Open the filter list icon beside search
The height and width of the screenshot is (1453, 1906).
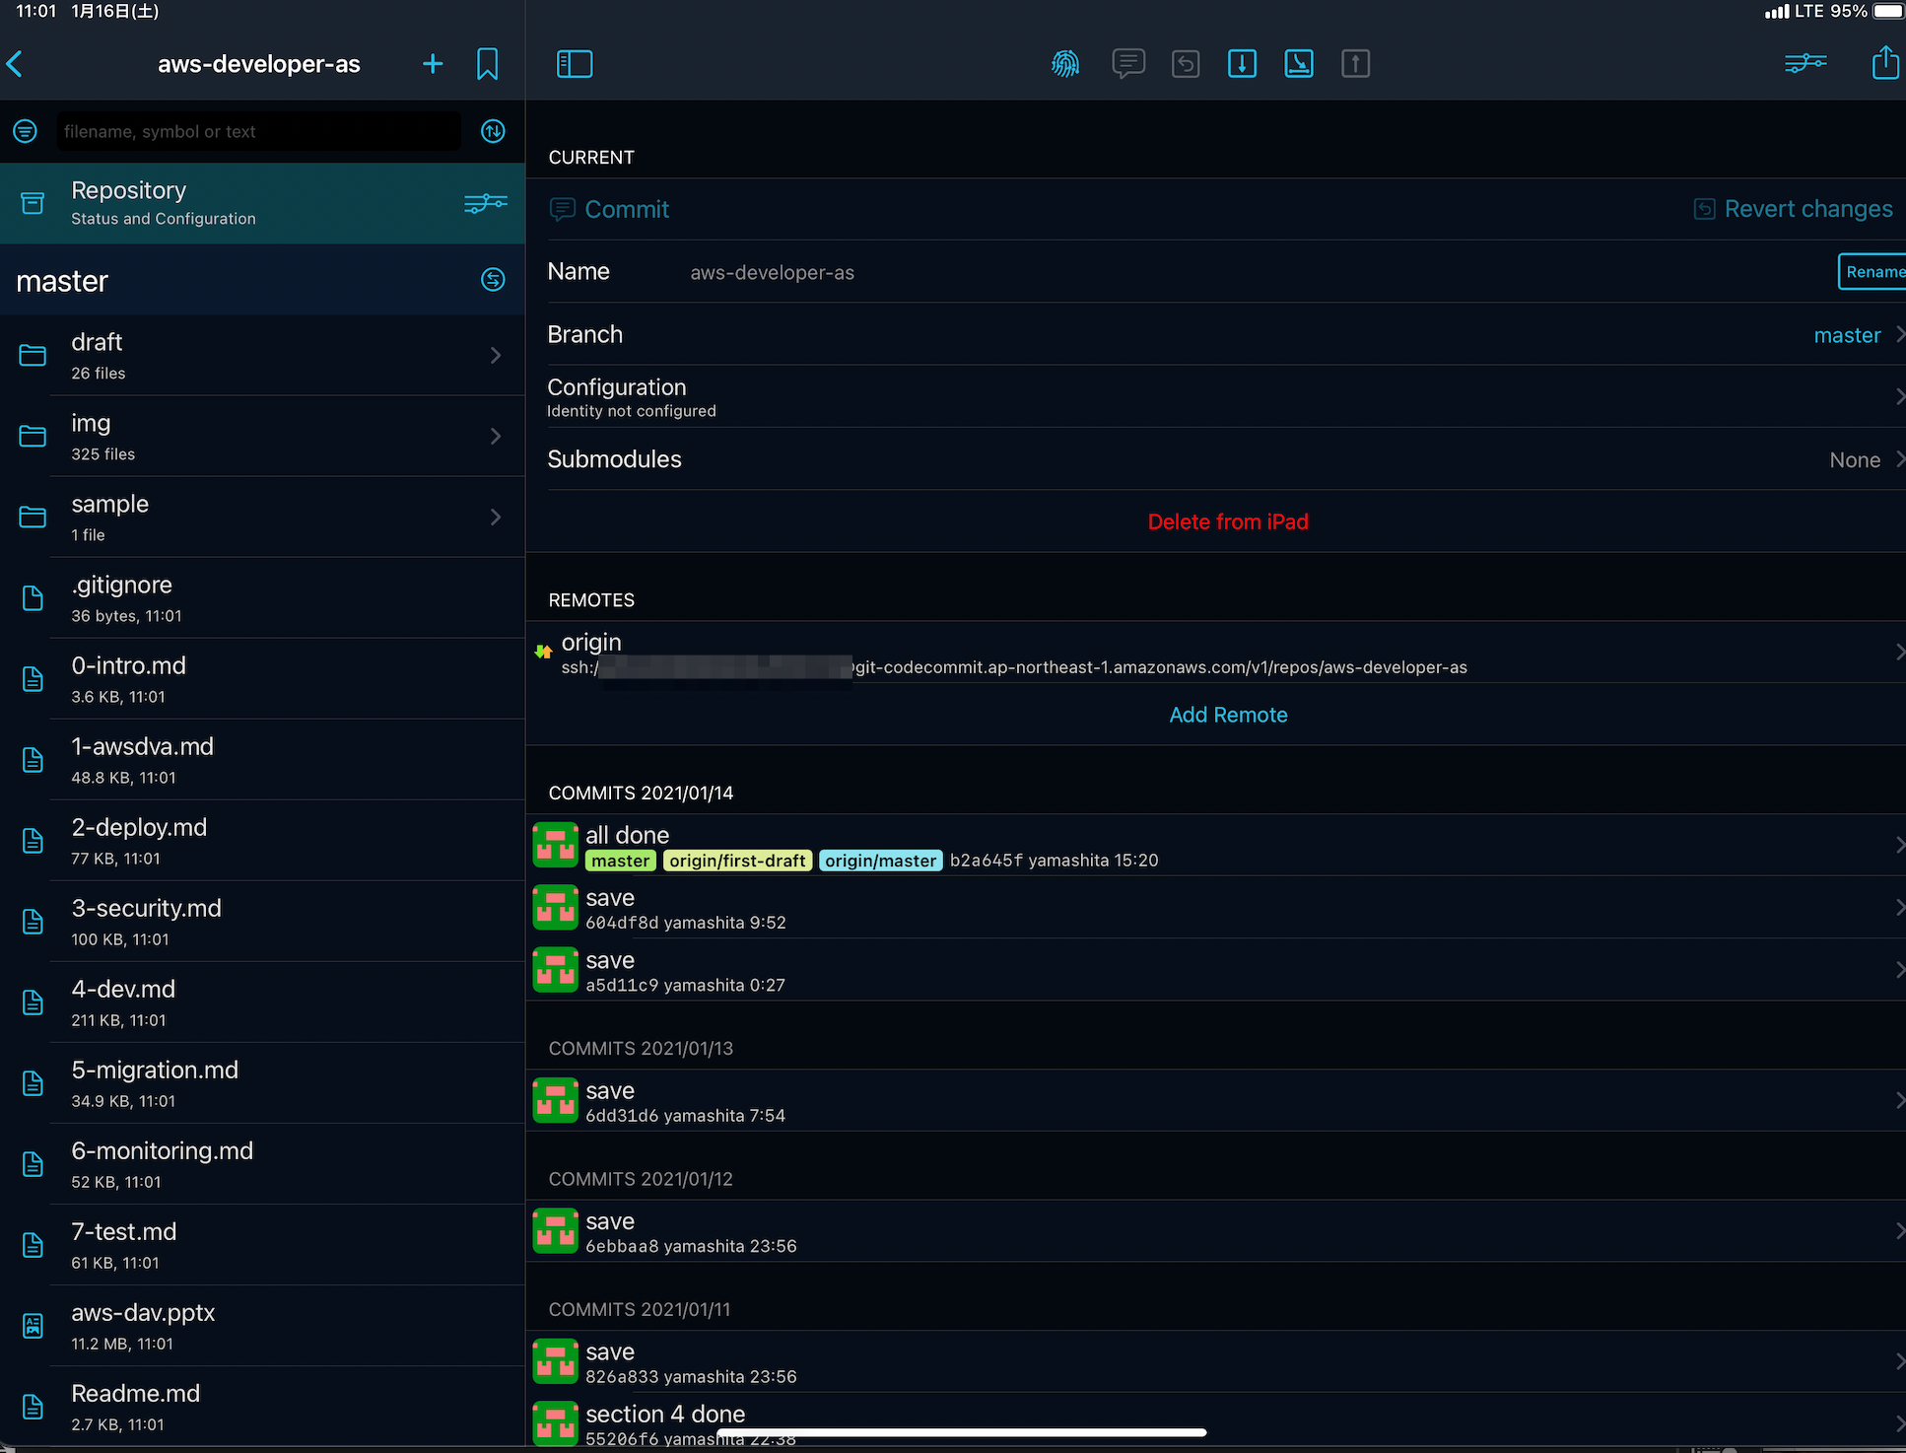click(x=26, y=131)
